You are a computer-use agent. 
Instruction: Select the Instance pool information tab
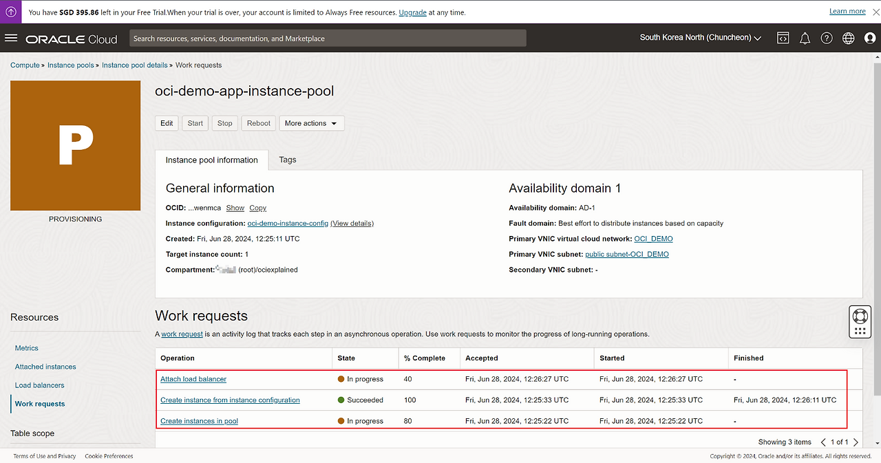211,160
